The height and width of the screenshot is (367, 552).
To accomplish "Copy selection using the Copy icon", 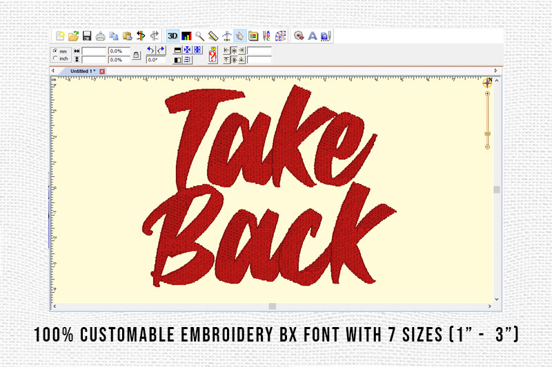I will click(x=114, y=36).
